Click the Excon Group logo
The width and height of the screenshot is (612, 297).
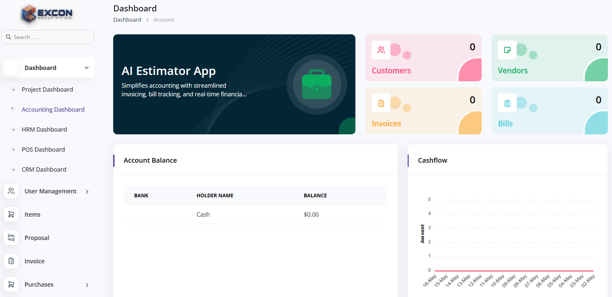point(47,14)
